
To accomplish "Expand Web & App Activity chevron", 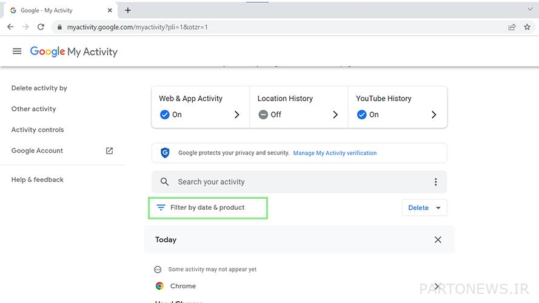I will coord(236,115).
